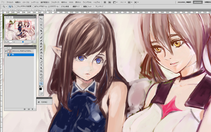Toggle Quick Mask mode button
This screenshot has width=211, height=132.
point(41,93)
